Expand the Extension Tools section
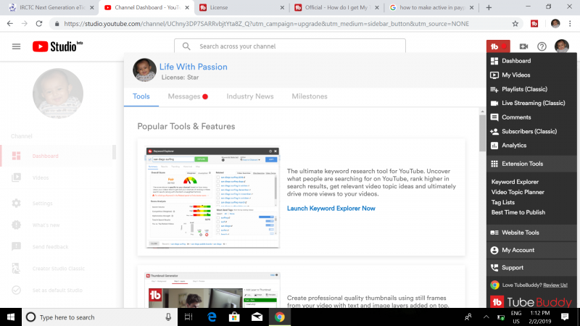Image resolution: width=580 pixels, height=326 pixels. click(522, 164)
